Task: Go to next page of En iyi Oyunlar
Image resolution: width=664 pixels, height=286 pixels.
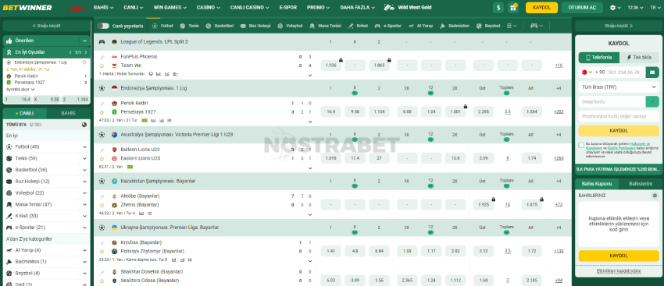Action: tap(86, 52)
